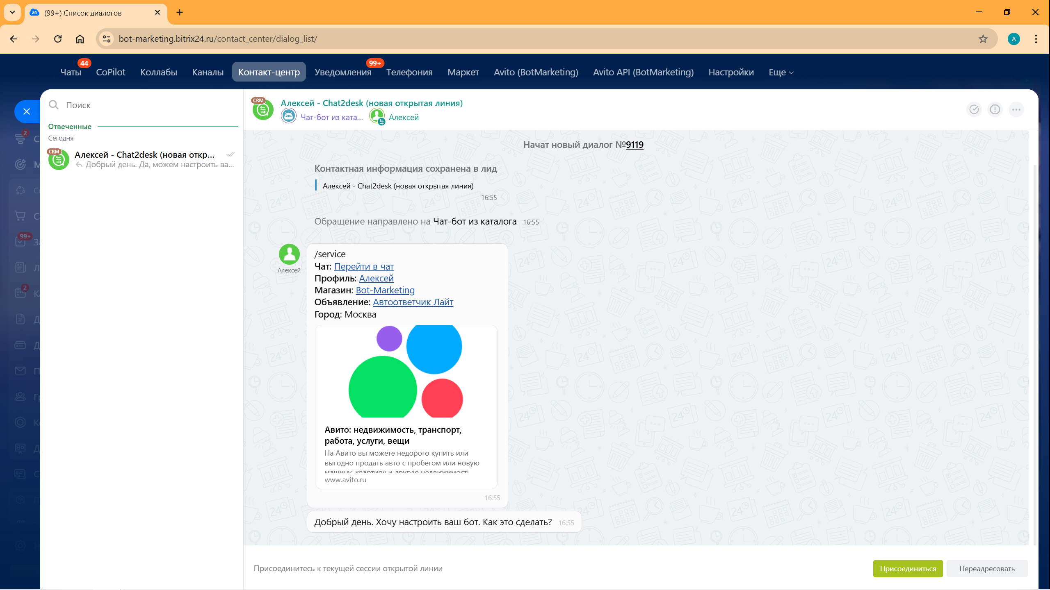Click the mark-dialog-complete checkmark icon

coord(974,109)
